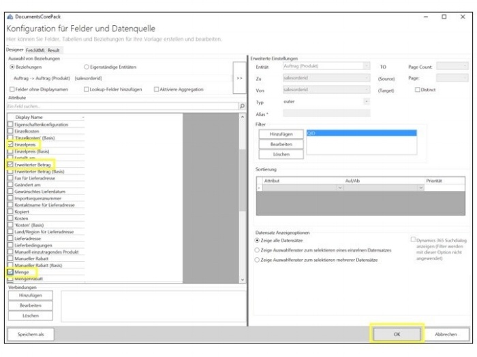Check Gewünschtes Lieferdatum attribute
This screenshot has width=477, height=357.
pyautogui.click(x=10, y=192)
